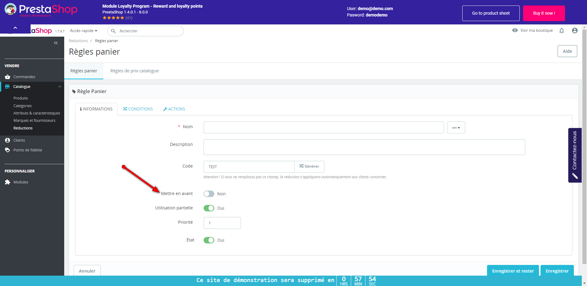Image resolution: width=587 pixels, height=286 pixels.
Task: Click the Reductions breadcrumb link
Action: [x=78, y=41]
